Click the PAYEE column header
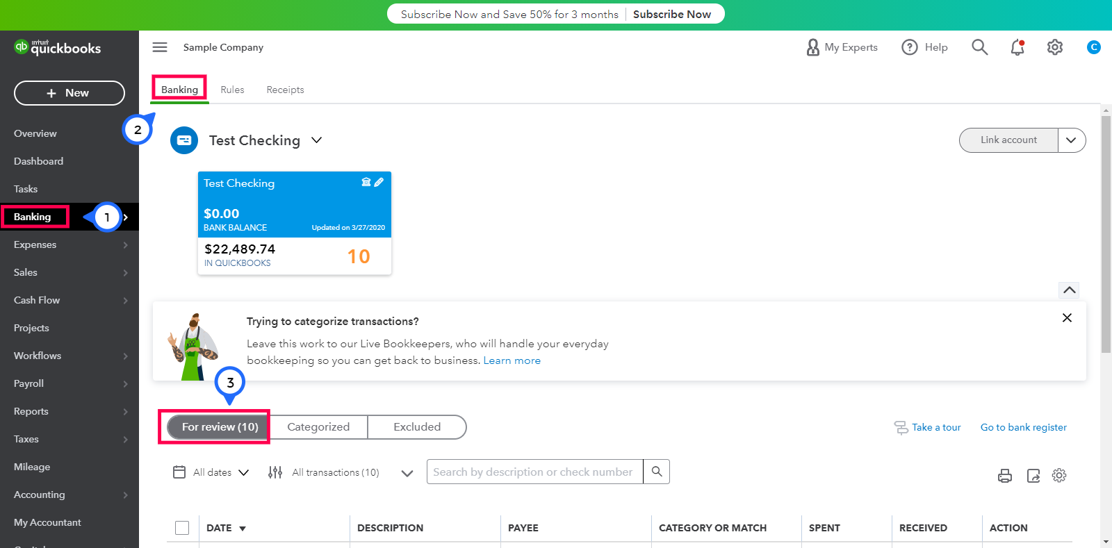1112x548 pixels. coord(523,528)
